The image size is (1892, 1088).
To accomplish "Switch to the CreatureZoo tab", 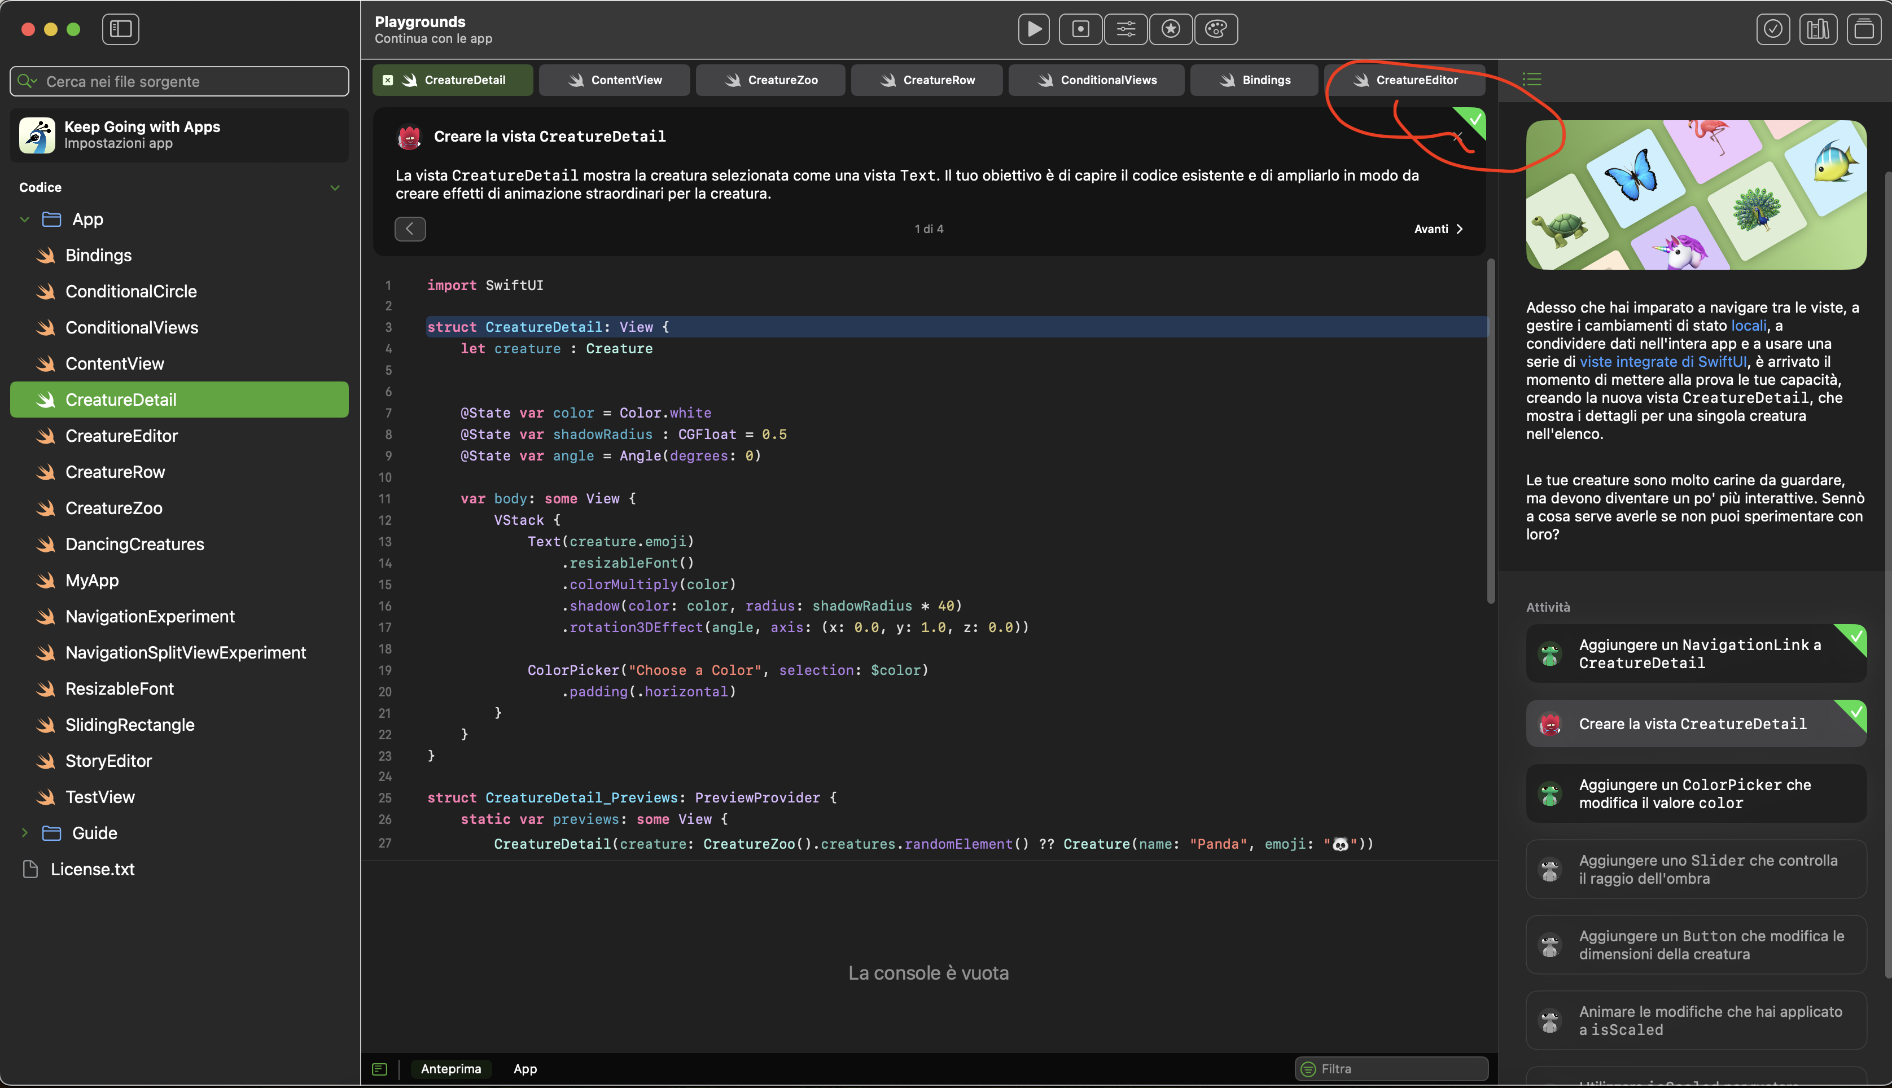I will 770,80.
